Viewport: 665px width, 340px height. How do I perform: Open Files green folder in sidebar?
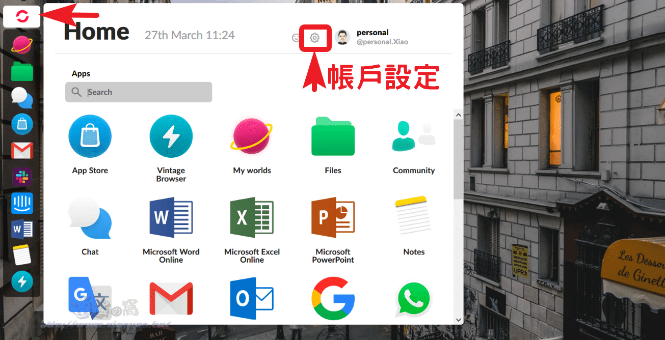tap(22, 71)
